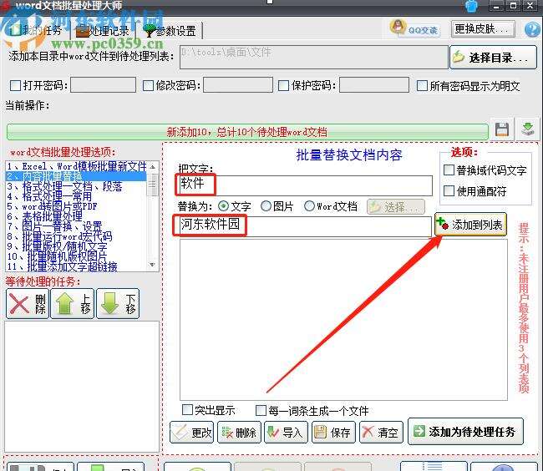The width and height of the screenshot is (543, 471).
Task: Select 图片 replace-with radio button
Action: pos(266,206)
